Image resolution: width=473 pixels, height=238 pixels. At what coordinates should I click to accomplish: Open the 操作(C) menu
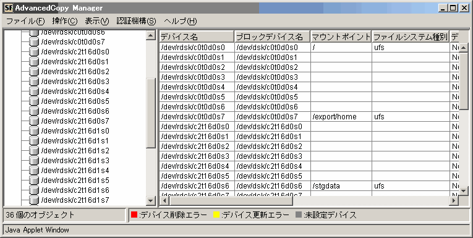pos(65,21)
